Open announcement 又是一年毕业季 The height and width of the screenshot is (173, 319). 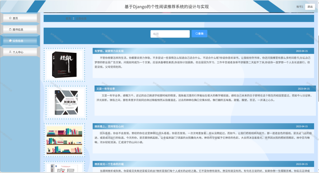click(106, 89)
